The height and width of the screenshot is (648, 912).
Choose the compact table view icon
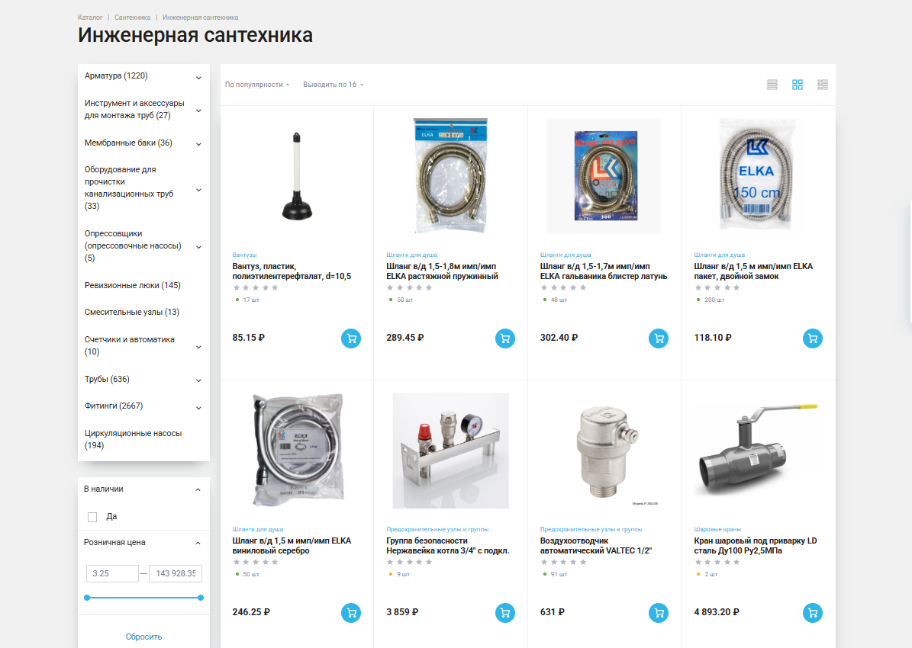click(823, 85)
